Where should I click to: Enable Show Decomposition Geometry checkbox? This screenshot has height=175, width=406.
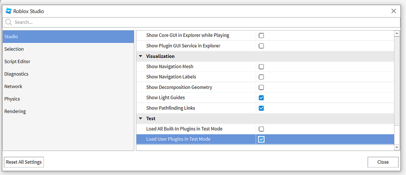[261, 87]
